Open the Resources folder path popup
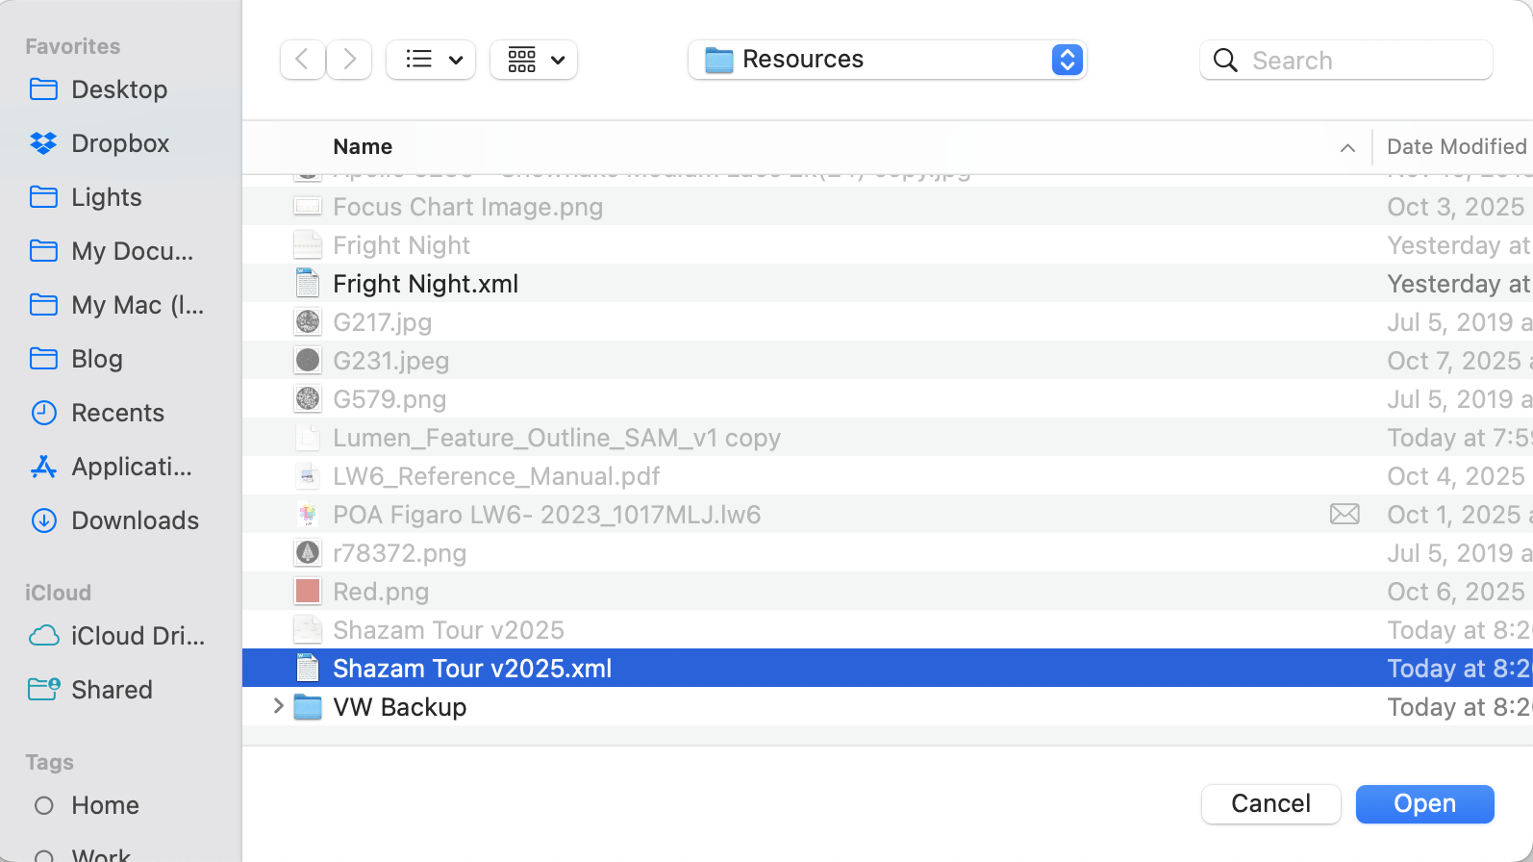Image resolution: width=1533 pixels, height=862 pixels. [887, 60]
